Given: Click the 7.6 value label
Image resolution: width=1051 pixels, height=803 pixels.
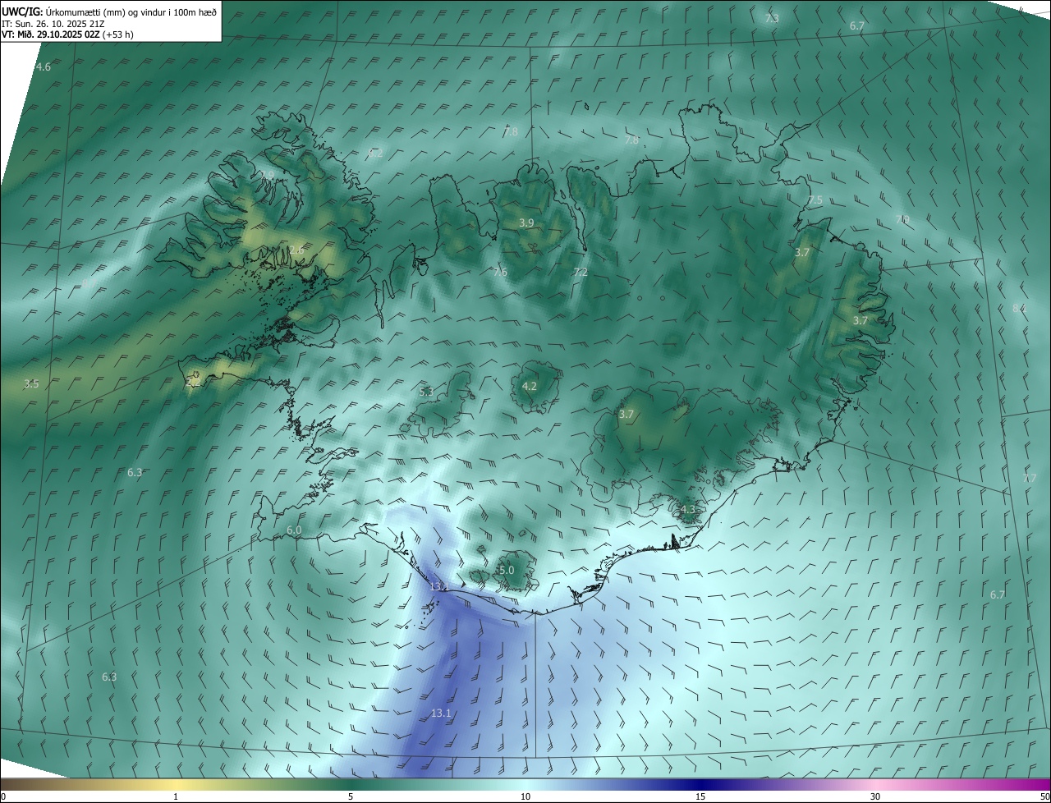Looking at the screenshot, I should coord(500,273).
